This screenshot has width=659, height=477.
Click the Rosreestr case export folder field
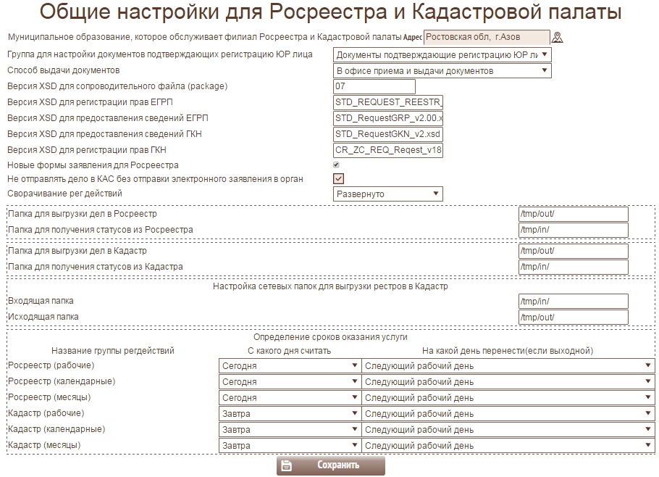pos(573,215)
